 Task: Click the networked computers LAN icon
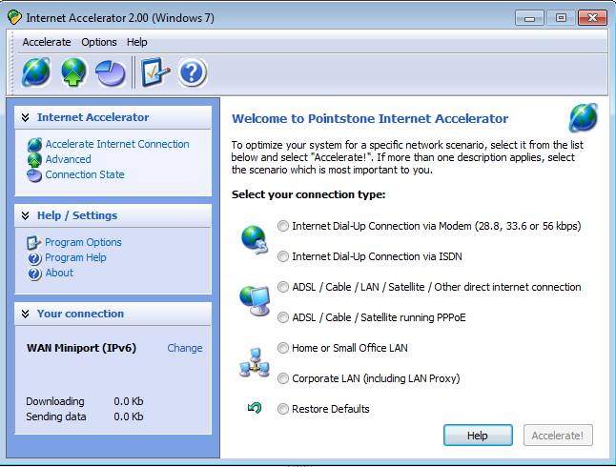click(255, 362)
